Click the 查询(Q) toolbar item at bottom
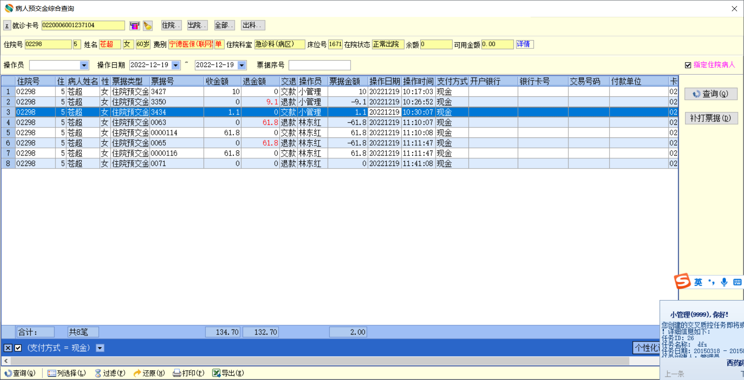 click(x=20, y=373)
